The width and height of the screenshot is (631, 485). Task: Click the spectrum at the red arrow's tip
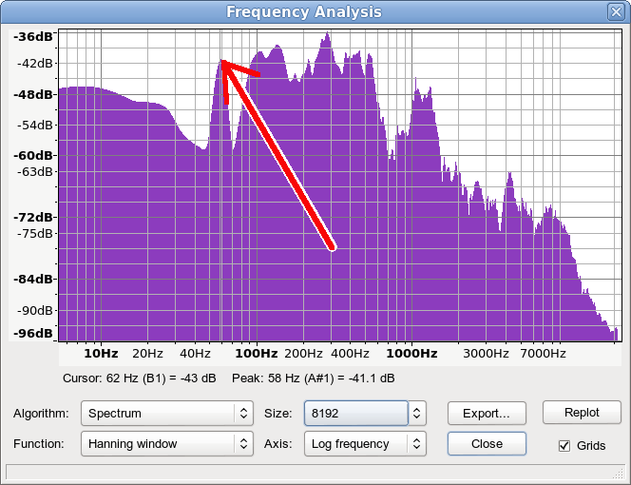click(222, 62)
